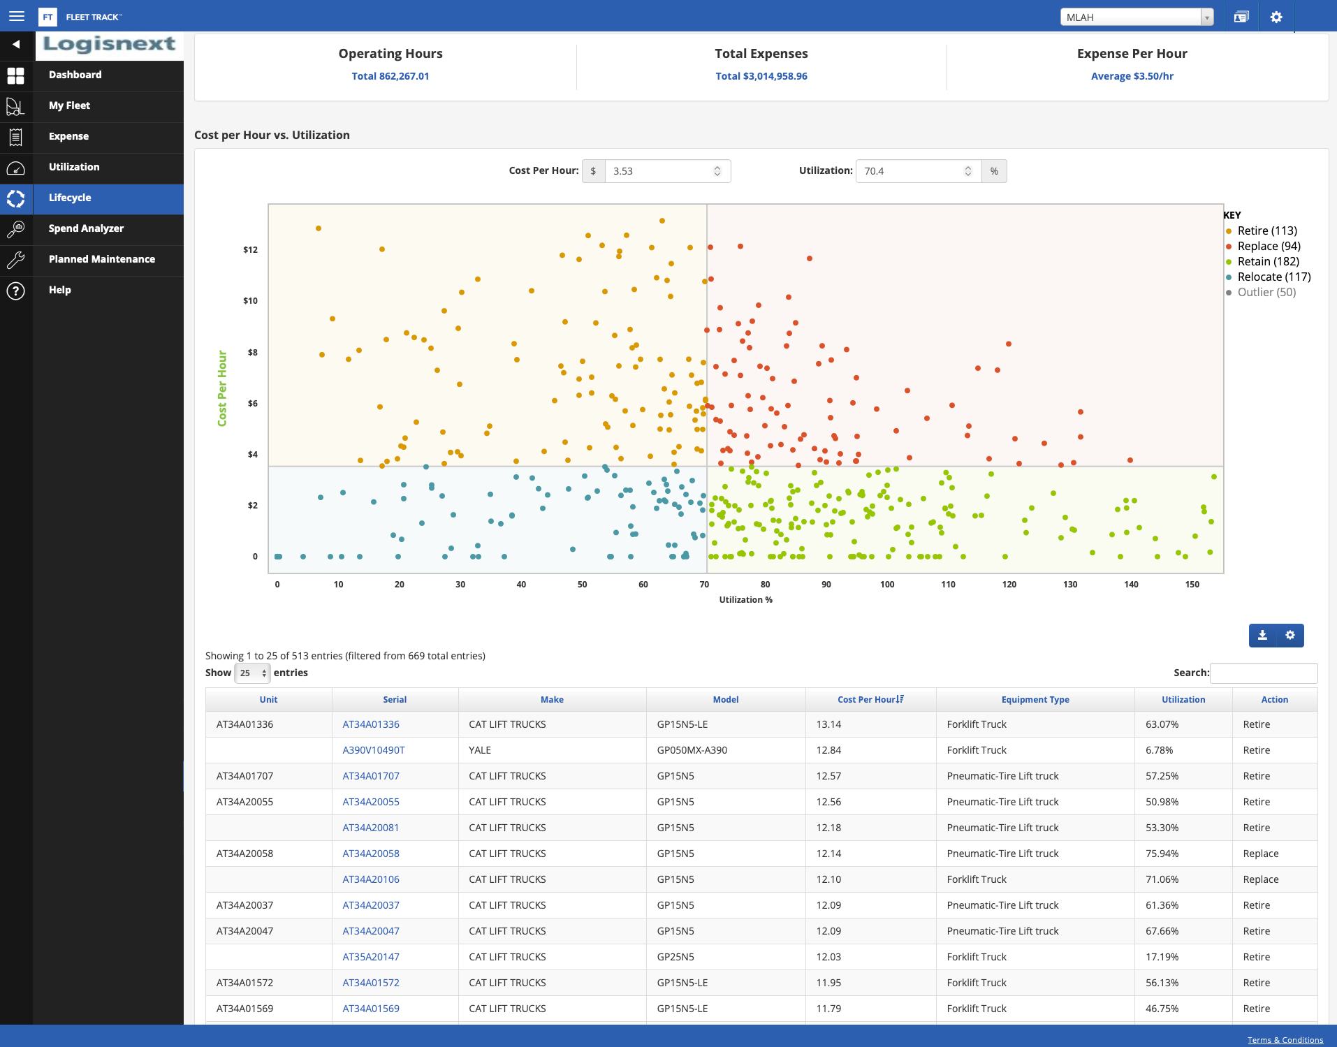This screenshot has height=1047, width=1337.
Task: Click the table Search input field
Action: tap(1263, 673)
